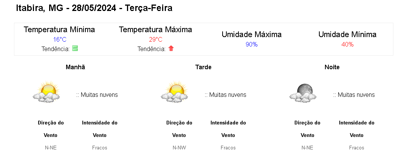
Task: Select the Itabira, MG date heading
Action: pos(94,8)
